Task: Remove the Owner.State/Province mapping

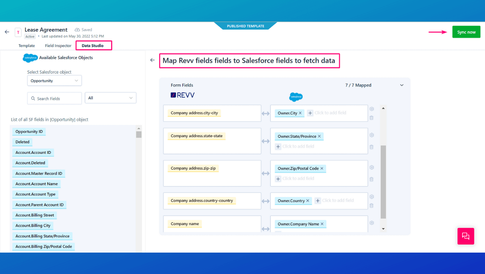Action: [x=319, y=136]
